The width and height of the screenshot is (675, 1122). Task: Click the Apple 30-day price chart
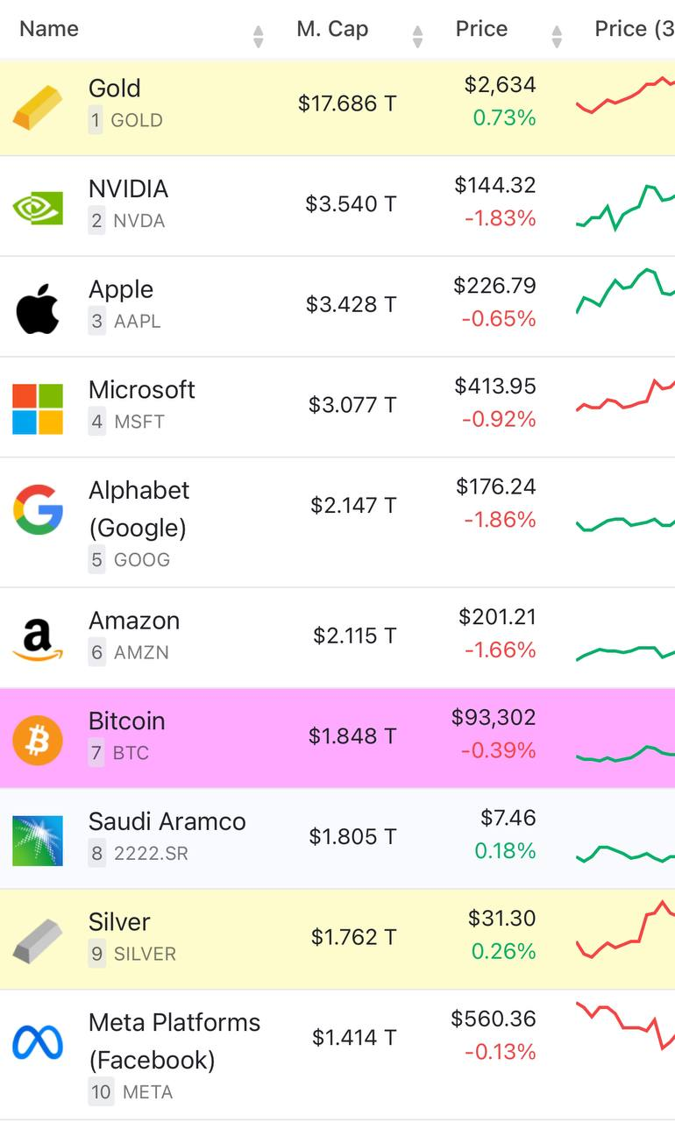pyautogui.click(x=626, y=291)
